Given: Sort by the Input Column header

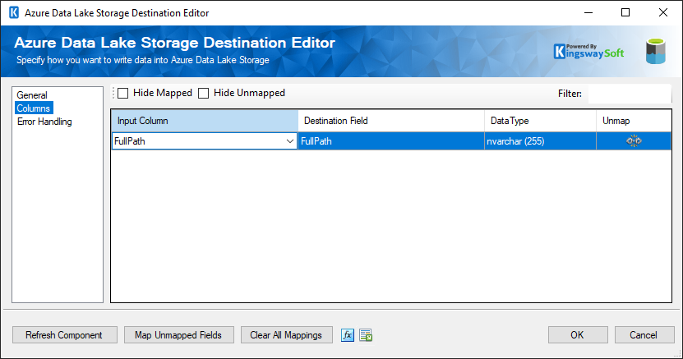Looking at the screenshot, I should tap(205, 121).
